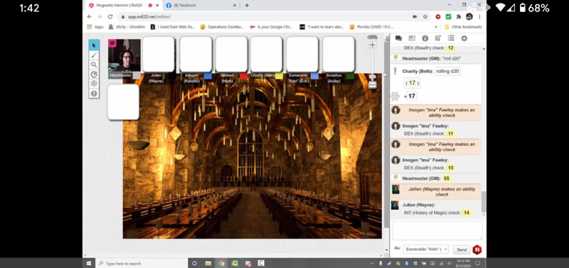Activate the magnifier zoom tool

pos(94,65)
